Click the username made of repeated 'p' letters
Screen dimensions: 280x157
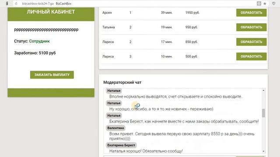click(x=46, y=30)
